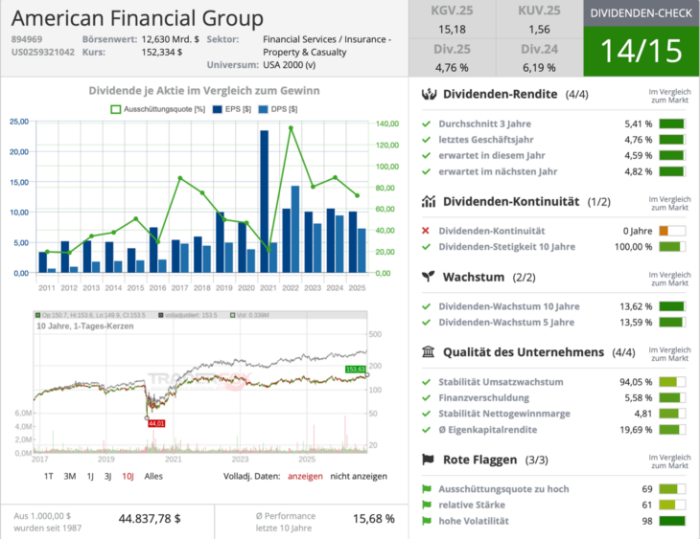The image size is (700, 539).
Task: Click the WKN 894969 text
Action: click(x=27, y=39)
